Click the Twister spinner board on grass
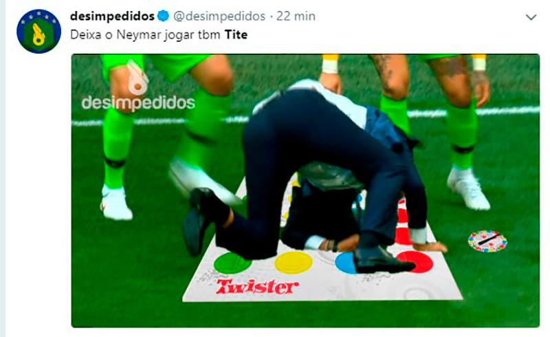Image resolution: width=550 pixels, height=337 pixels. coord(487,241)
